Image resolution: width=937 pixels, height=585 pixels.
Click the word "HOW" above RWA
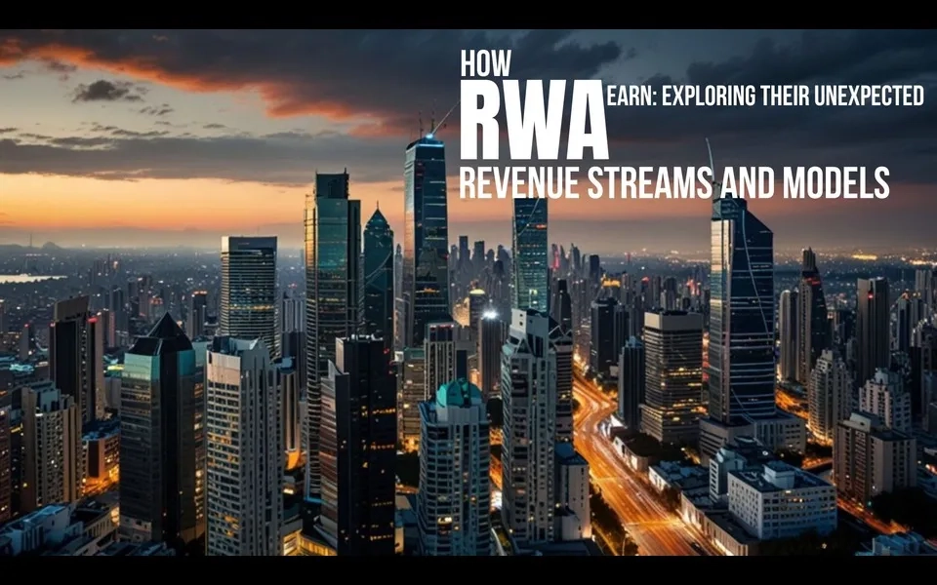pyautogui.click(x=486, y=62)
